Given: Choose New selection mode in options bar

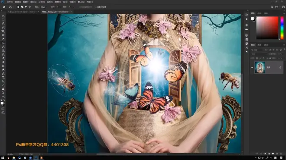Looking at the screenshot, I should (18, 7).
